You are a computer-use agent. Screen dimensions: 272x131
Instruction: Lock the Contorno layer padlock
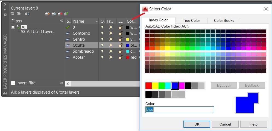tap(121, 33)
